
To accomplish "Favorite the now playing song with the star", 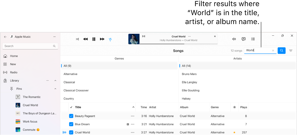I will [215, 36].
